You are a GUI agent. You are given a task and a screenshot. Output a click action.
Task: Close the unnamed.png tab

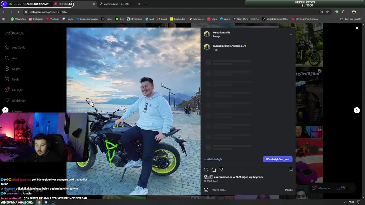coord(139,4)
